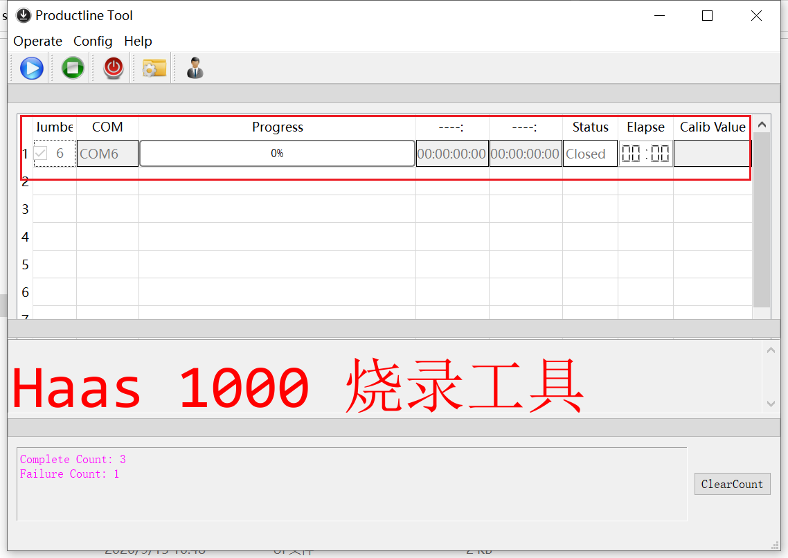Screen dimensions: 788x558
Task: Click the empty Calib Value field in row 1
Action: pos(712,153)
